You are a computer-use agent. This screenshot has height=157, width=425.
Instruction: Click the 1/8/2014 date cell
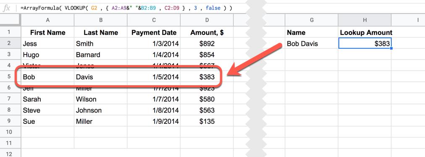[x=154, y=110]
